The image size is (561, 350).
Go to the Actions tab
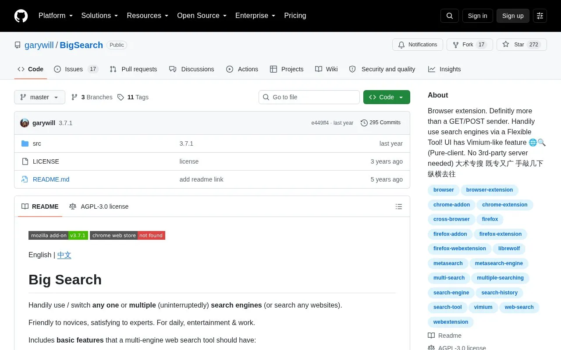point(242,69)
